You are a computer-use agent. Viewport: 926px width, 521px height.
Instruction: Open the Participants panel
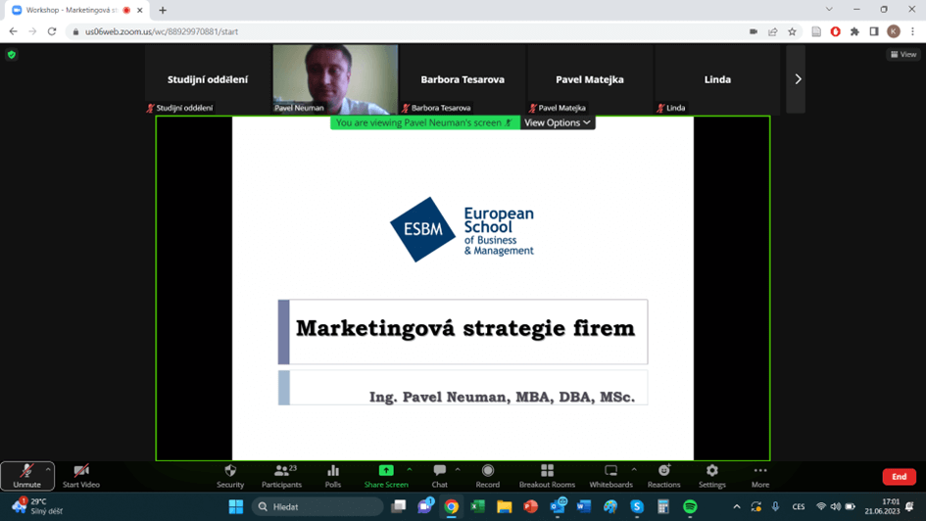click(281, 476)
